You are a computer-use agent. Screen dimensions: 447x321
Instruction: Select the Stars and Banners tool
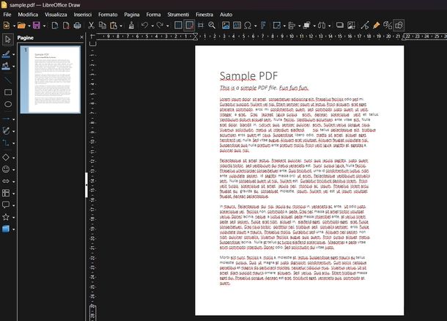point(6,217)
